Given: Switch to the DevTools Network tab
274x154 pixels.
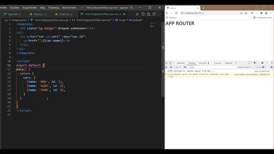Looking at the screenshot, I should 228,63.
